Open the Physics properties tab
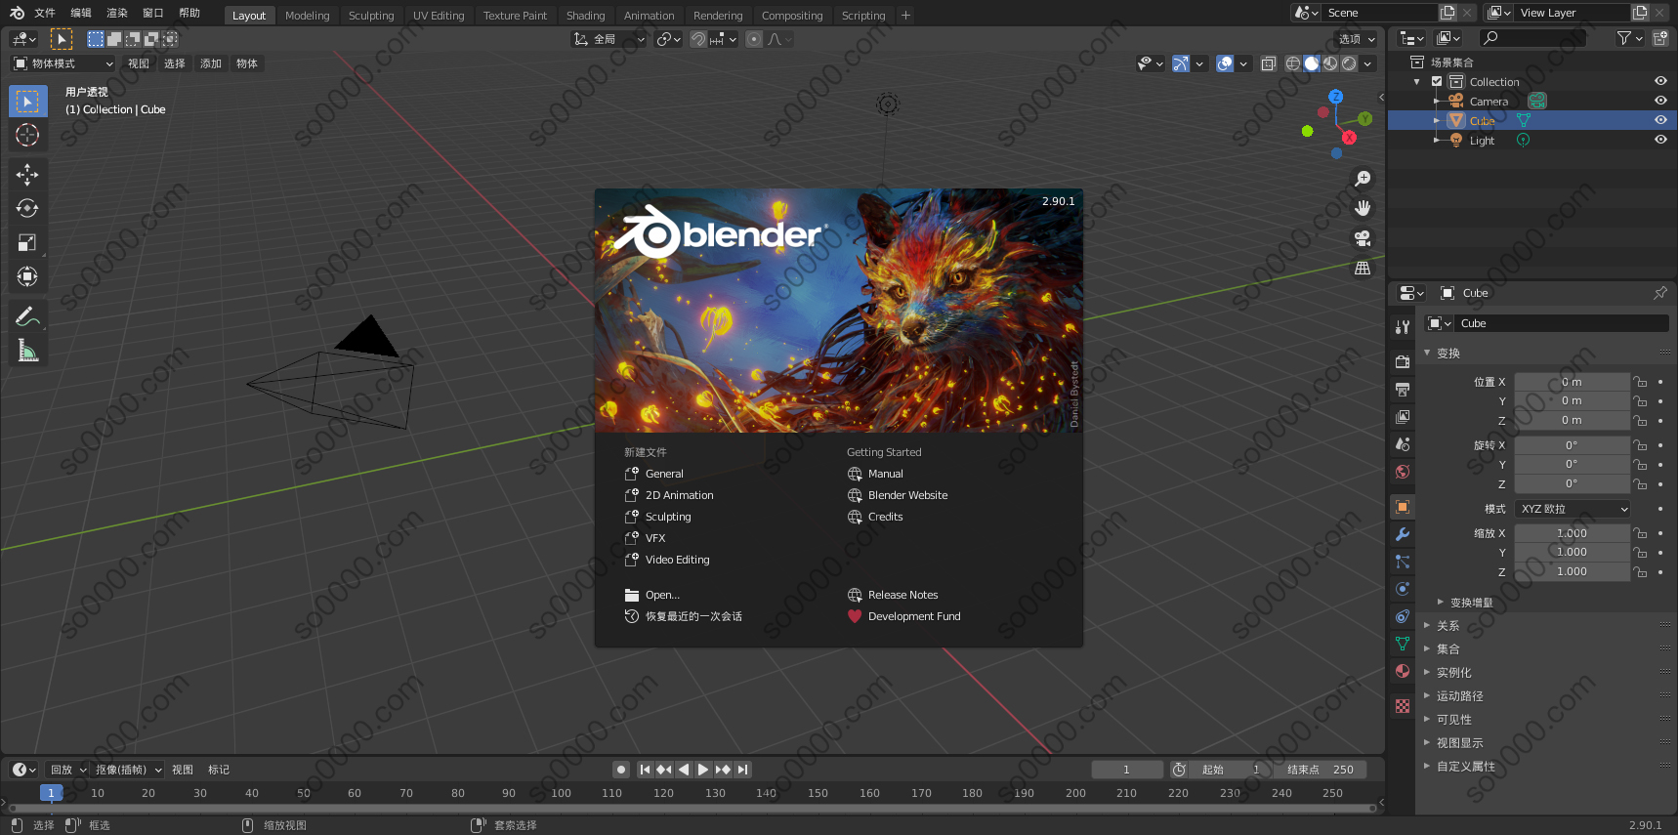The height and width of the screenshot is (835, 1678). pos(1403,589)
